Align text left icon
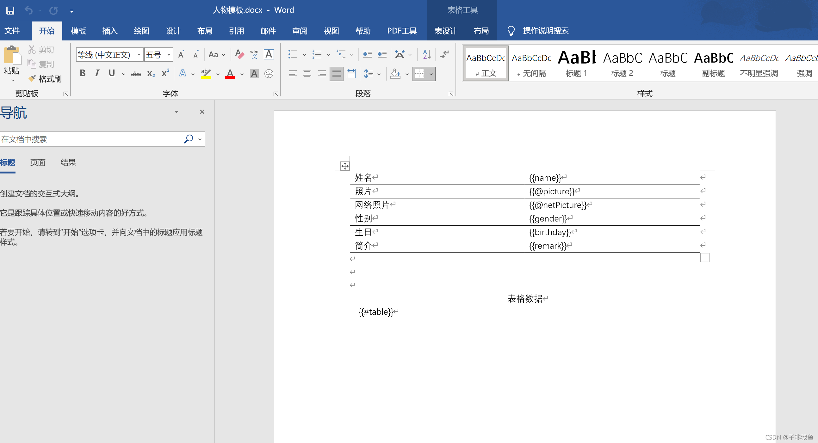This screenshot has width=818, height=443. 293,74
